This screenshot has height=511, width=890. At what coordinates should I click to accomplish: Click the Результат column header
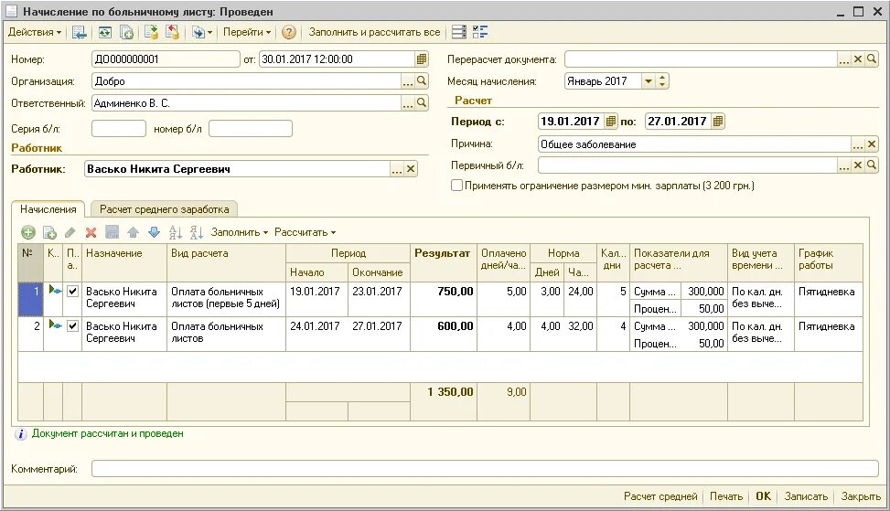(x=443, y=262)
